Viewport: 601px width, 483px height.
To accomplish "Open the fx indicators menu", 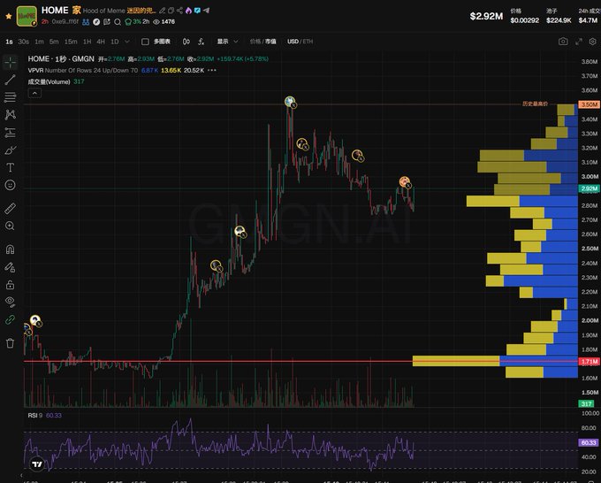I will pos(202,42).
